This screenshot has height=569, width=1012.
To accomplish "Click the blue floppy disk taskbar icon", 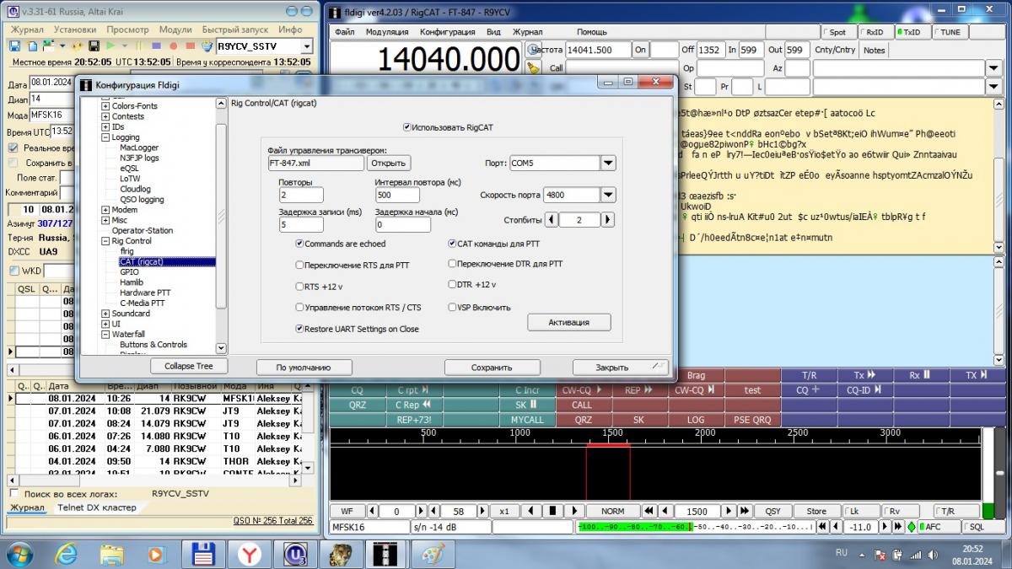I will (x=202, y=554).
